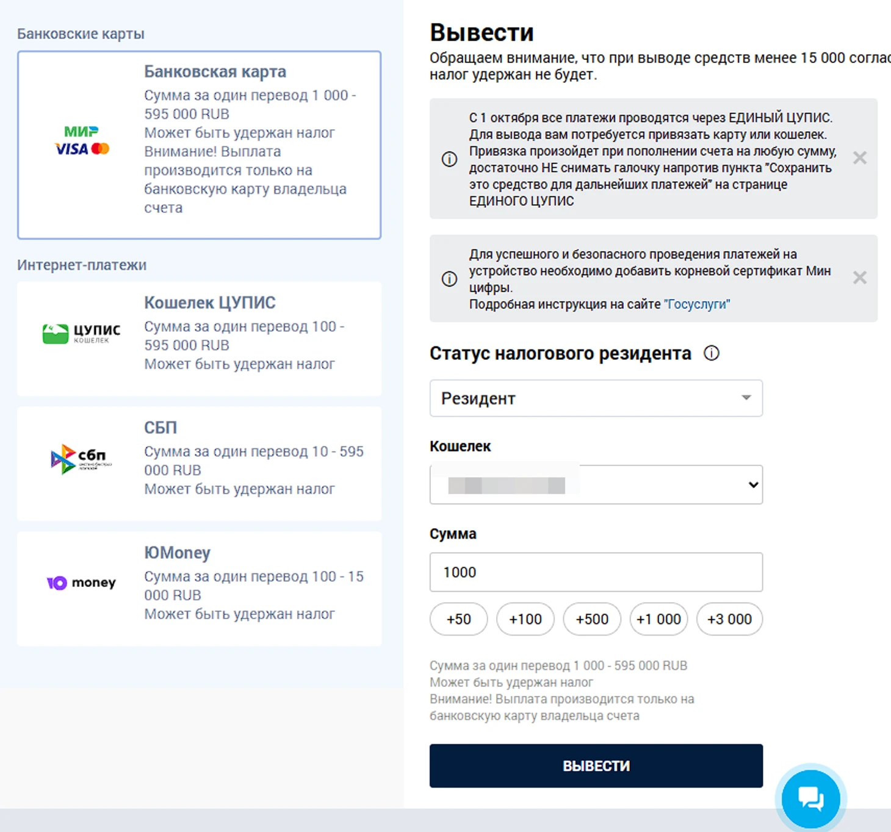
Task: Click info icon beside Статус налогового резидента
Action: pos(712,353)
